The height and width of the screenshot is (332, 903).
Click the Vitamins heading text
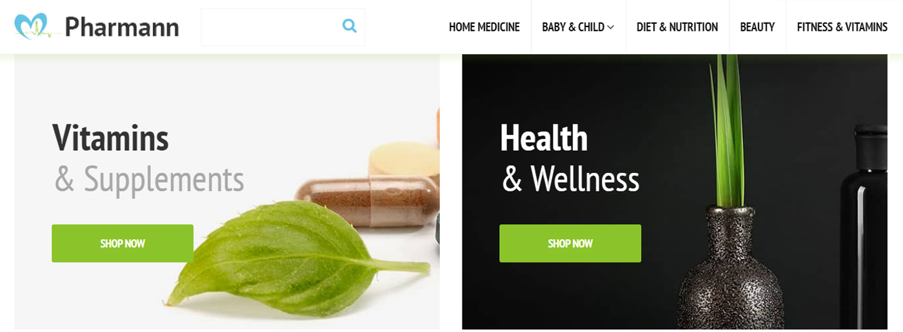[110, 137]
